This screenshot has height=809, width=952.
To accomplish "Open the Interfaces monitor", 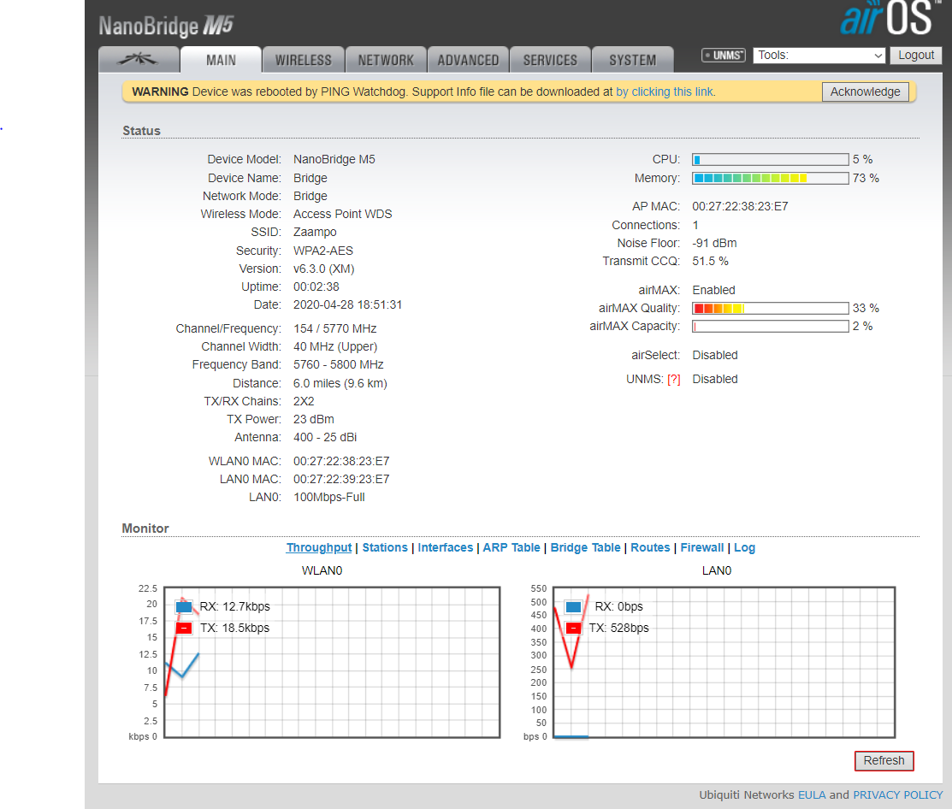I will pyautogui.click(x=445, y=547).
